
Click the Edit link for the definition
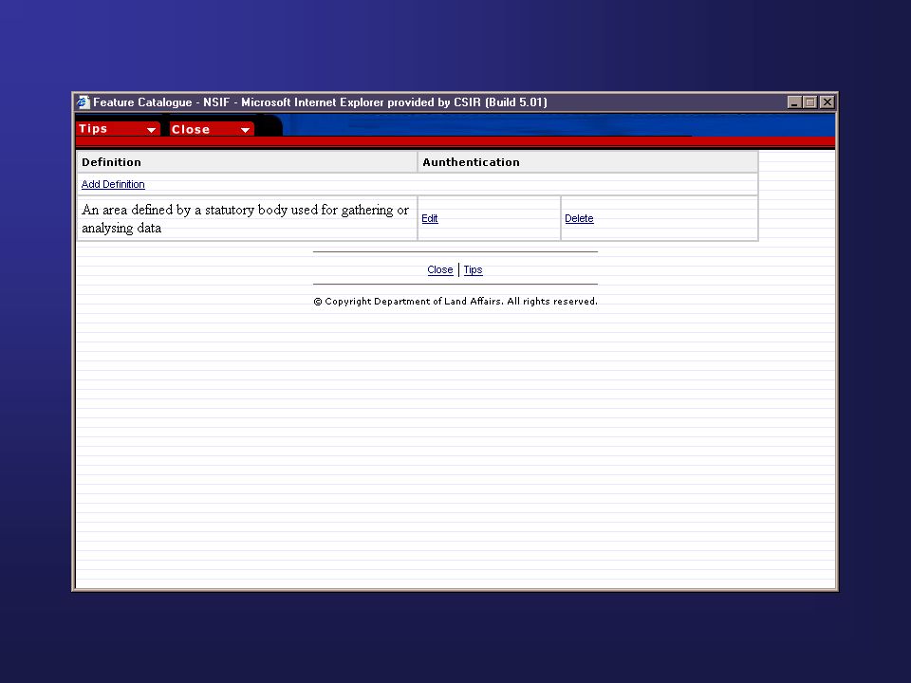pos(429,218)
